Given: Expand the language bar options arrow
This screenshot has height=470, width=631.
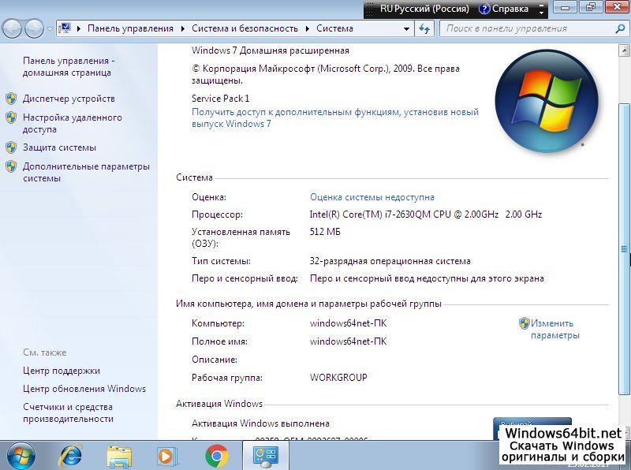Looking at the screenshot, I should click(541, 11).
